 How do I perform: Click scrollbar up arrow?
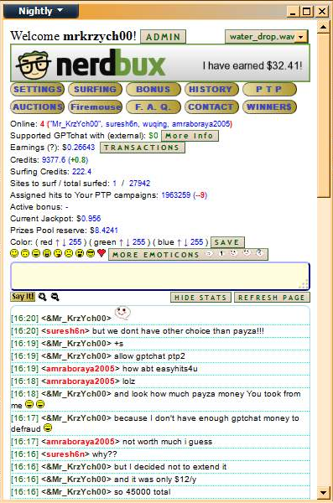point(324,27)
